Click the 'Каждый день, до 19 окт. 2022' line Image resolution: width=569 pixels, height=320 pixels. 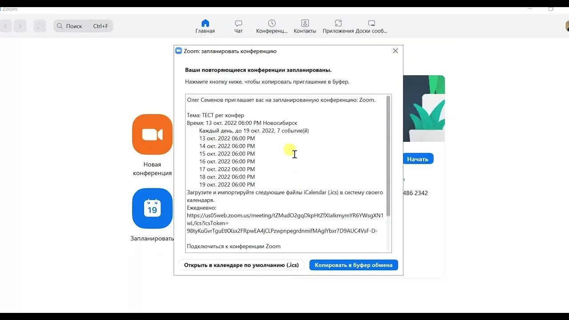[254, 131]
